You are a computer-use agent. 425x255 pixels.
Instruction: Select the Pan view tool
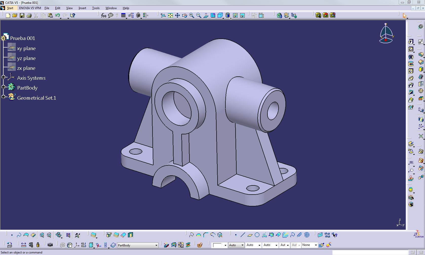pos(177,15)
